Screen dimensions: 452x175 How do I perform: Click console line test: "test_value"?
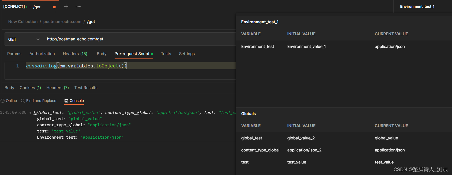tap(59, 131)
